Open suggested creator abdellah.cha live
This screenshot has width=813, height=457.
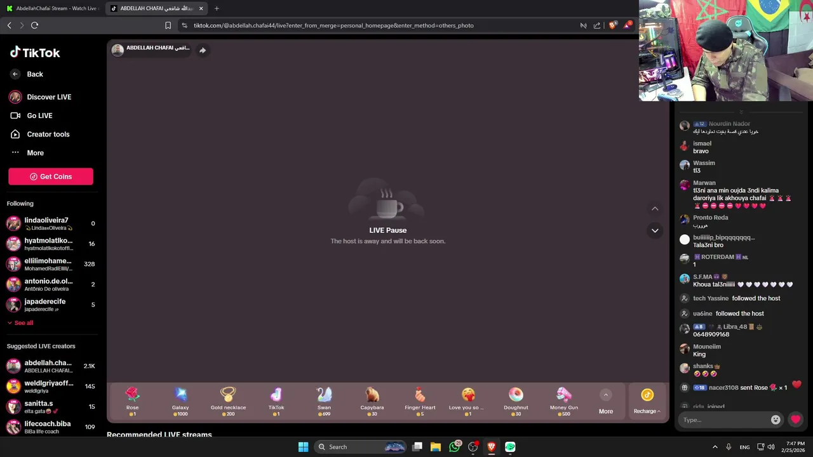[51, 366]
